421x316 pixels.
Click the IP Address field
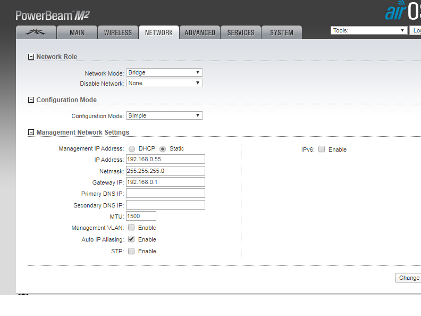(x=165, y=159)
